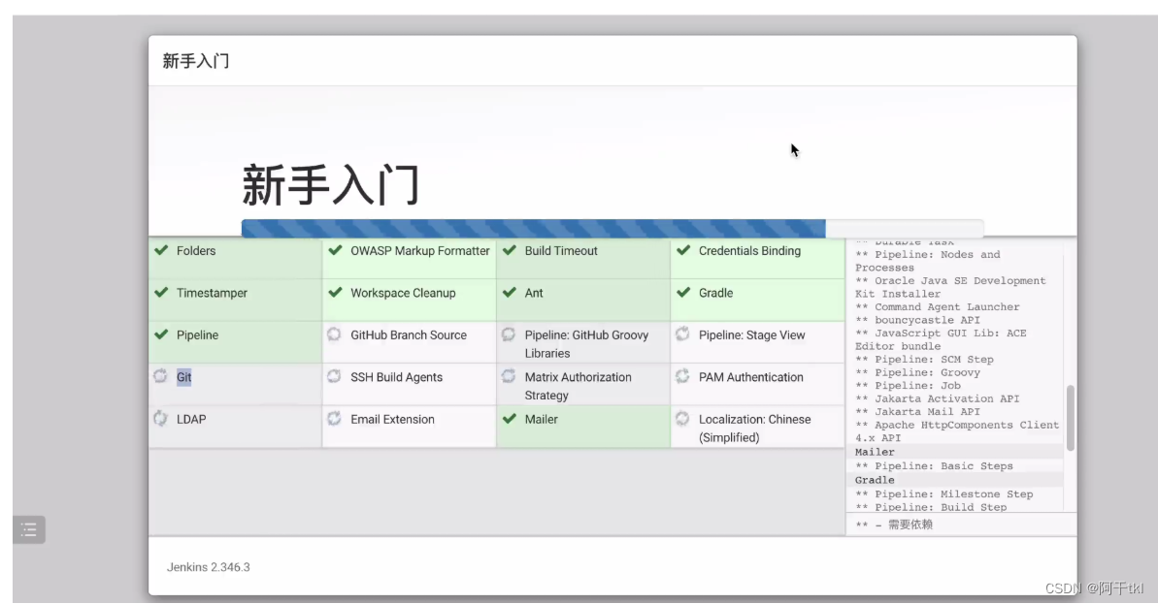Click the spinner icon next to Git

[x=160, y=376]
